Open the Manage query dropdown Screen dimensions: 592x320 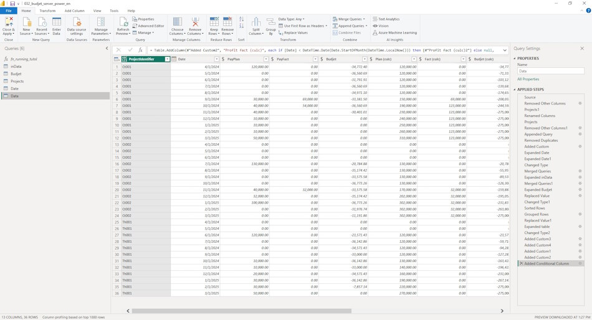(x=143, y=32)
